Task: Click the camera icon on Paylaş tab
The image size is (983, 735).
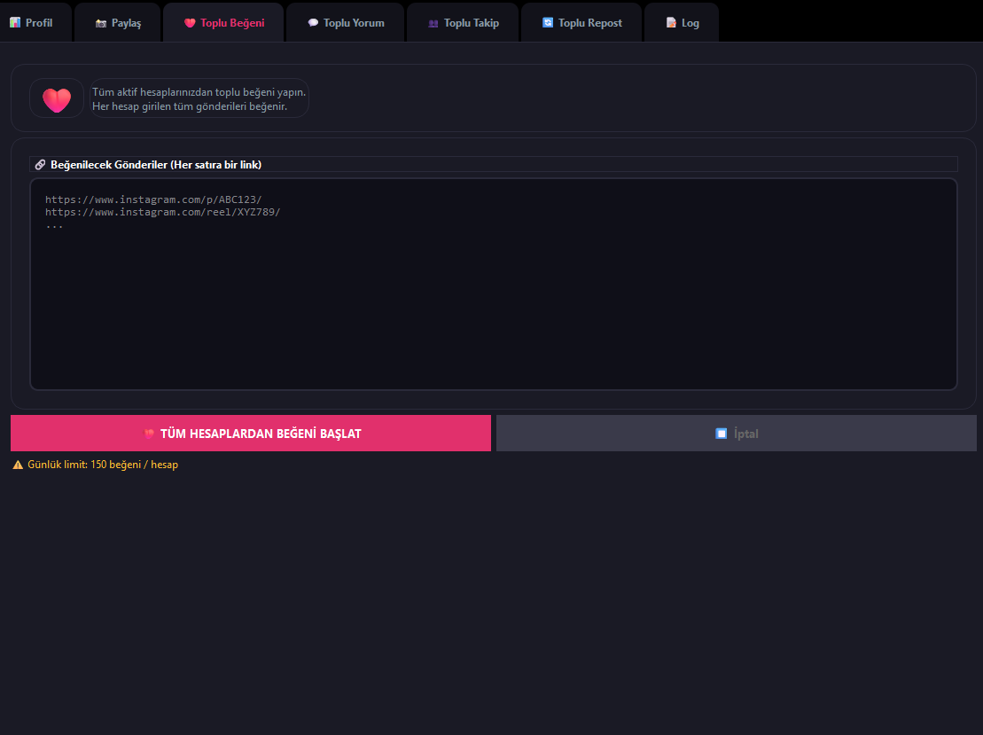Action: click(101, 23)
